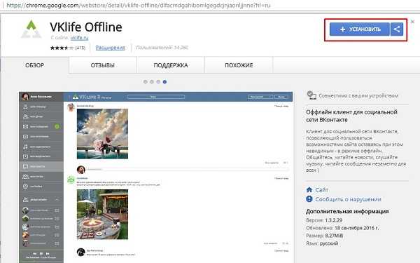Select the first screenshot carousel dot
The width and height of the screenshot is (420, 263).
point(146,82)
